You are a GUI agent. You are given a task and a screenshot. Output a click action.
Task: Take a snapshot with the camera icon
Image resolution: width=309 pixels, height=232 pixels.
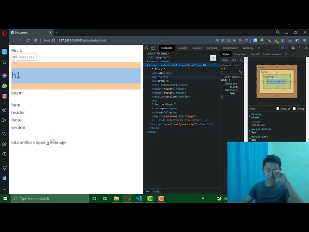pos(228,40)
